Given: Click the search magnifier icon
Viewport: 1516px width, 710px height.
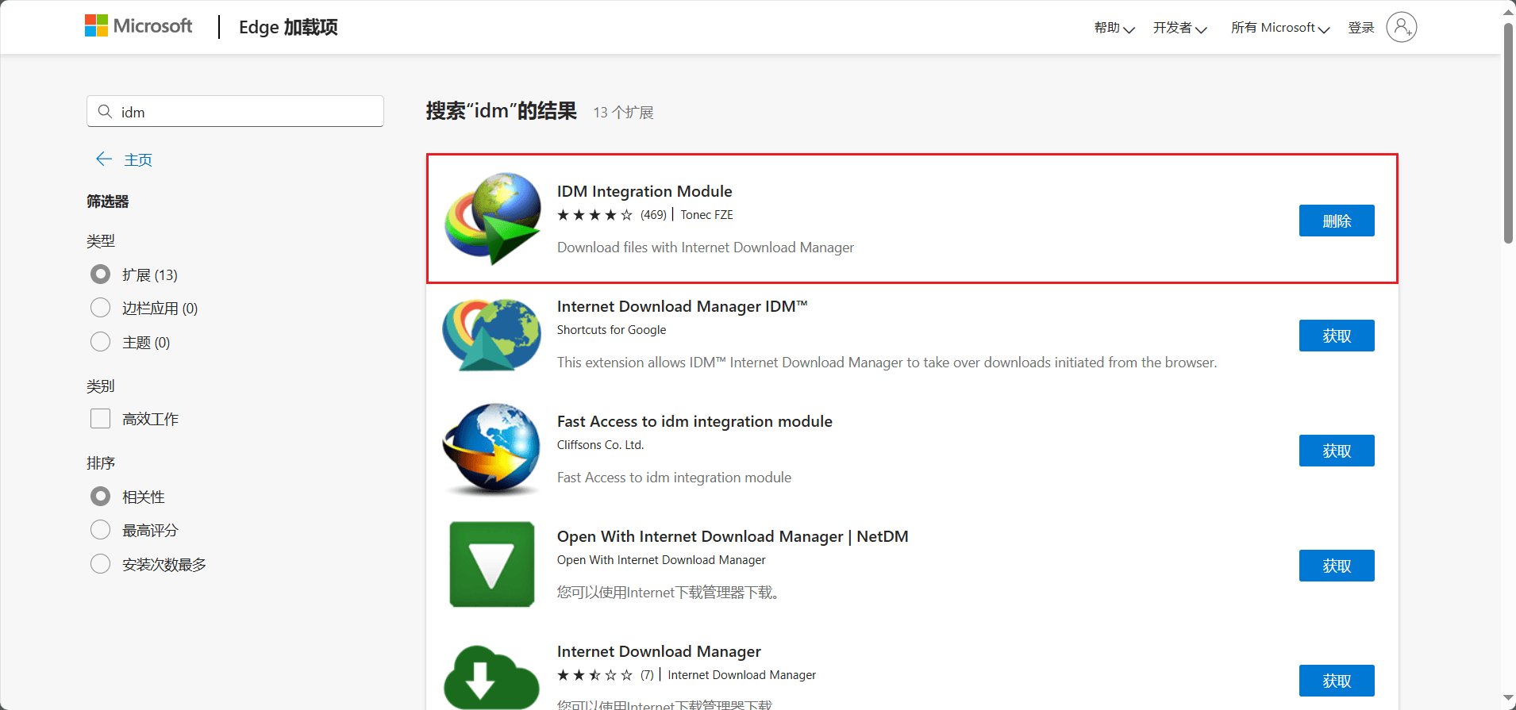Looking at the screenshot, I should 105,112.
